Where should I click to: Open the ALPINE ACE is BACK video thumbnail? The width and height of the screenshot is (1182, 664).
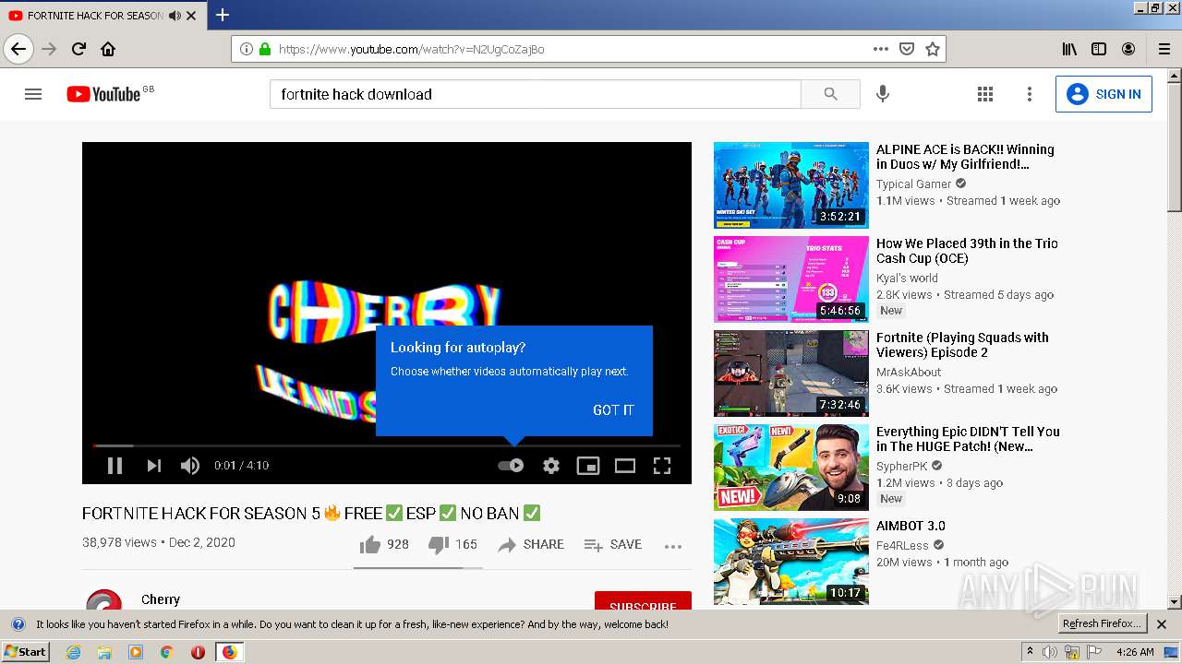791,185
